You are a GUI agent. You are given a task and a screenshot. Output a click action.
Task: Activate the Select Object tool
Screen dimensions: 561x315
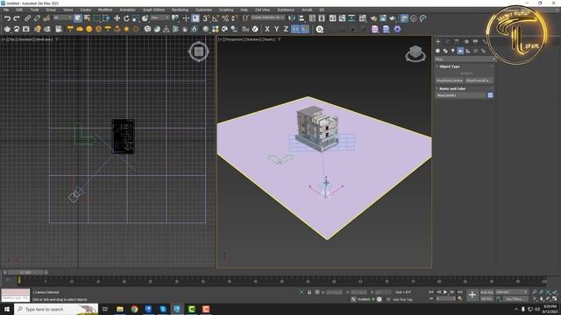coord(78,18)
